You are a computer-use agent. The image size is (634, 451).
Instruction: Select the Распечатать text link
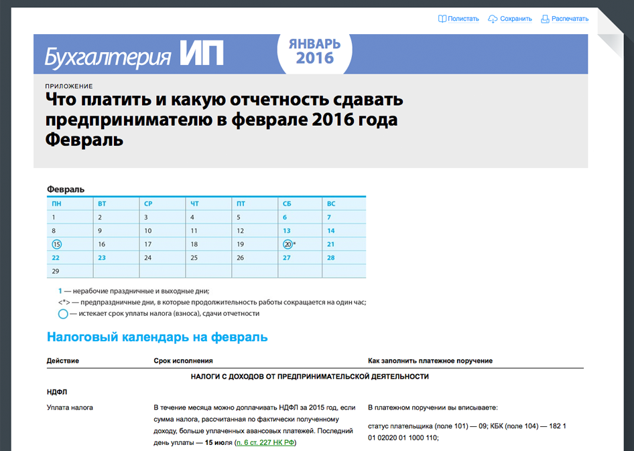tap(570, 19)
